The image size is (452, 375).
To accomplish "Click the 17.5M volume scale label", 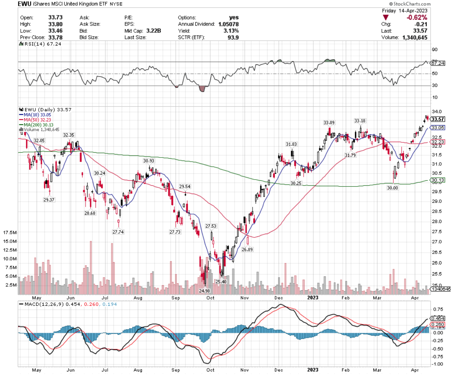I will (x=10, y=233).
